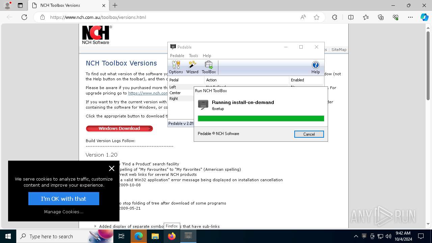Open the Collections icon
The height and width of the screenshot is (243, 432).
click(381, 17)
